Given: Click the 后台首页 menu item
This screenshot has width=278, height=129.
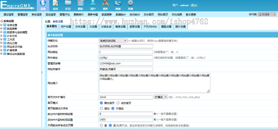Looking at the screenshot, I should pos(149,15).
